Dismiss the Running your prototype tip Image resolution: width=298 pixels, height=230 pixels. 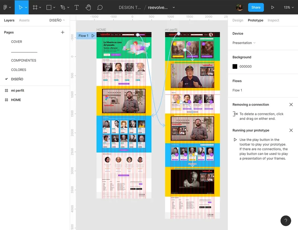click(291, 130)
